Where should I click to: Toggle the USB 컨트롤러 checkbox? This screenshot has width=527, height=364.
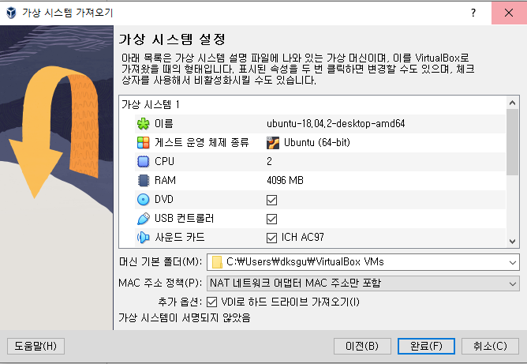[271, 219]
